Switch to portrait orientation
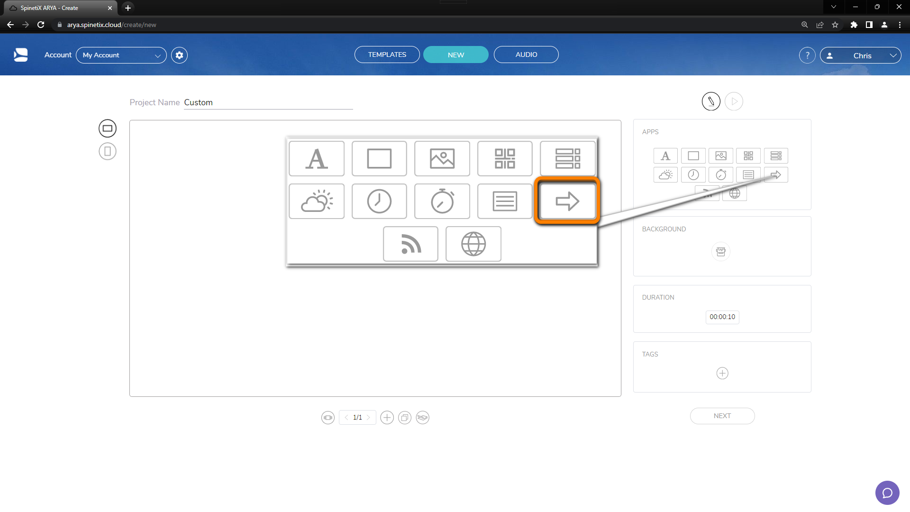 click(x=107, y=151)
